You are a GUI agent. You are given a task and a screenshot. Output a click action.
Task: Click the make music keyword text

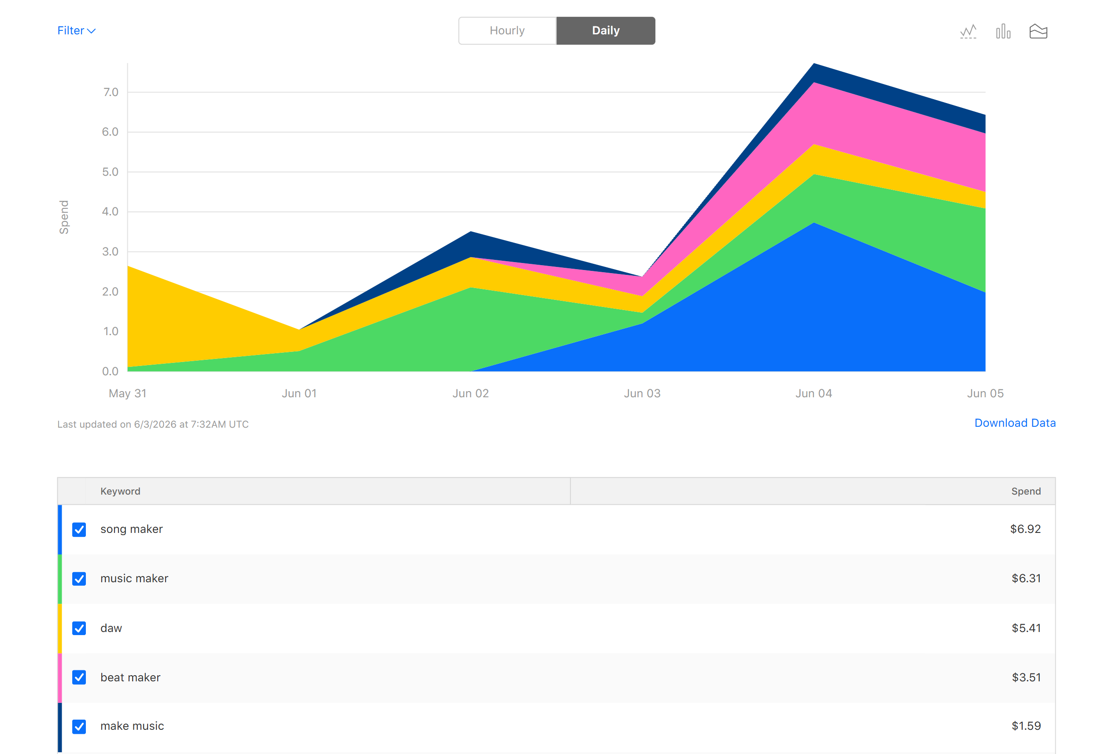(132, 726)
